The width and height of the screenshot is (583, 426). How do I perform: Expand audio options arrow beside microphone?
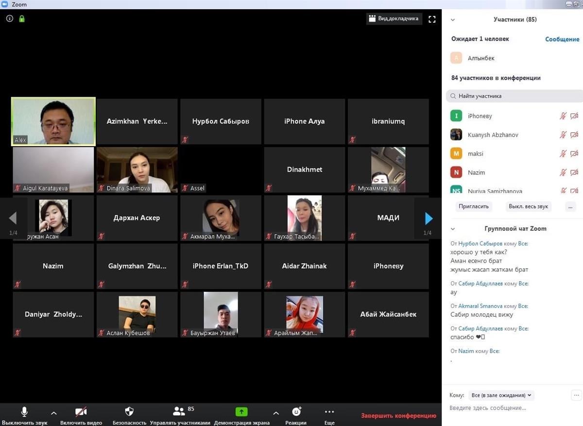pyautogui.click(x=54, y=413)
